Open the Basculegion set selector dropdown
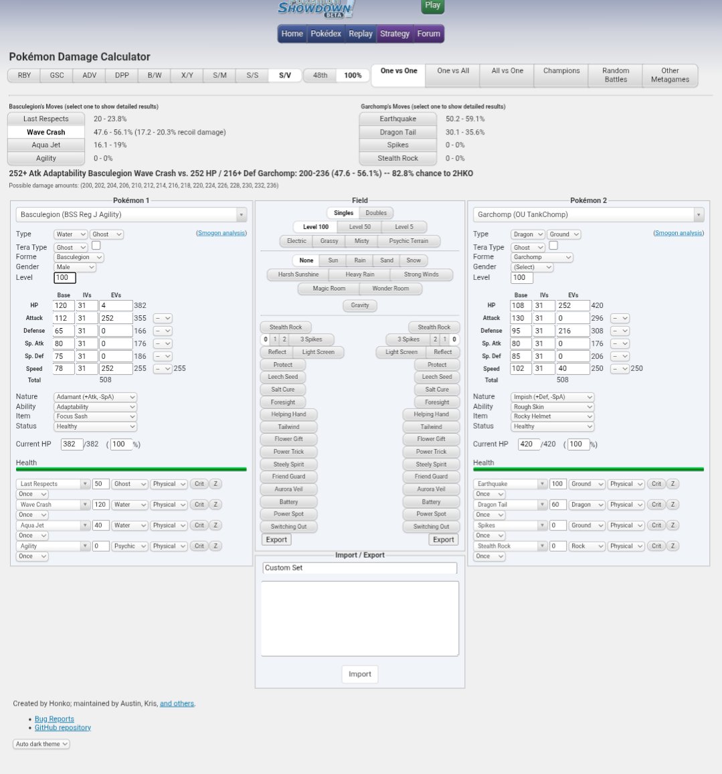Viewport: 722px width, 774px height. point(131,215)
